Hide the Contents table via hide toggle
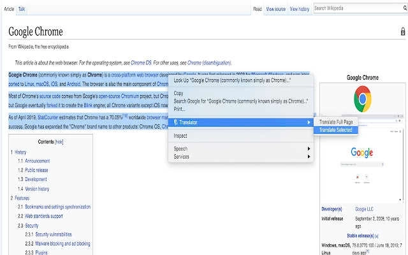 [x=59, y=142]
